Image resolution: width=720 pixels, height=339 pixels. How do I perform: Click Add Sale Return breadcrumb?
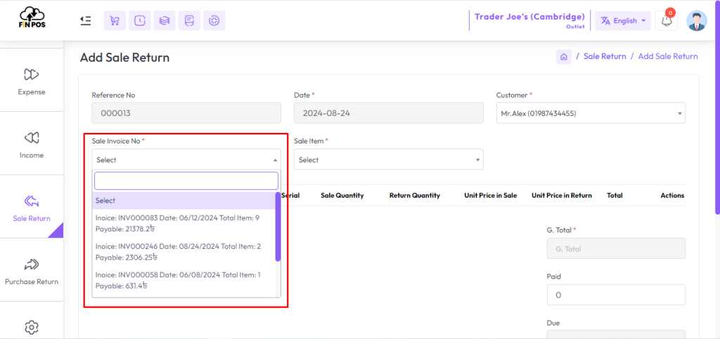[x=668, y=56]
